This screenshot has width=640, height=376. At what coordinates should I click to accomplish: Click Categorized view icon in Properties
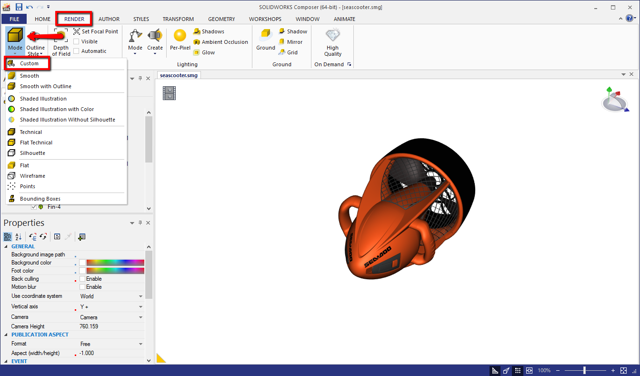click(8, 236)
